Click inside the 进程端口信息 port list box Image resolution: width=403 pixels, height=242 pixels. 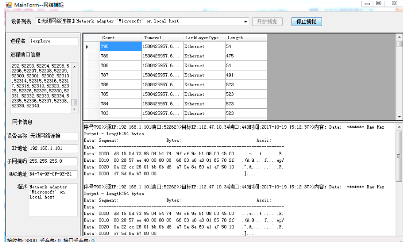(41, 87)
